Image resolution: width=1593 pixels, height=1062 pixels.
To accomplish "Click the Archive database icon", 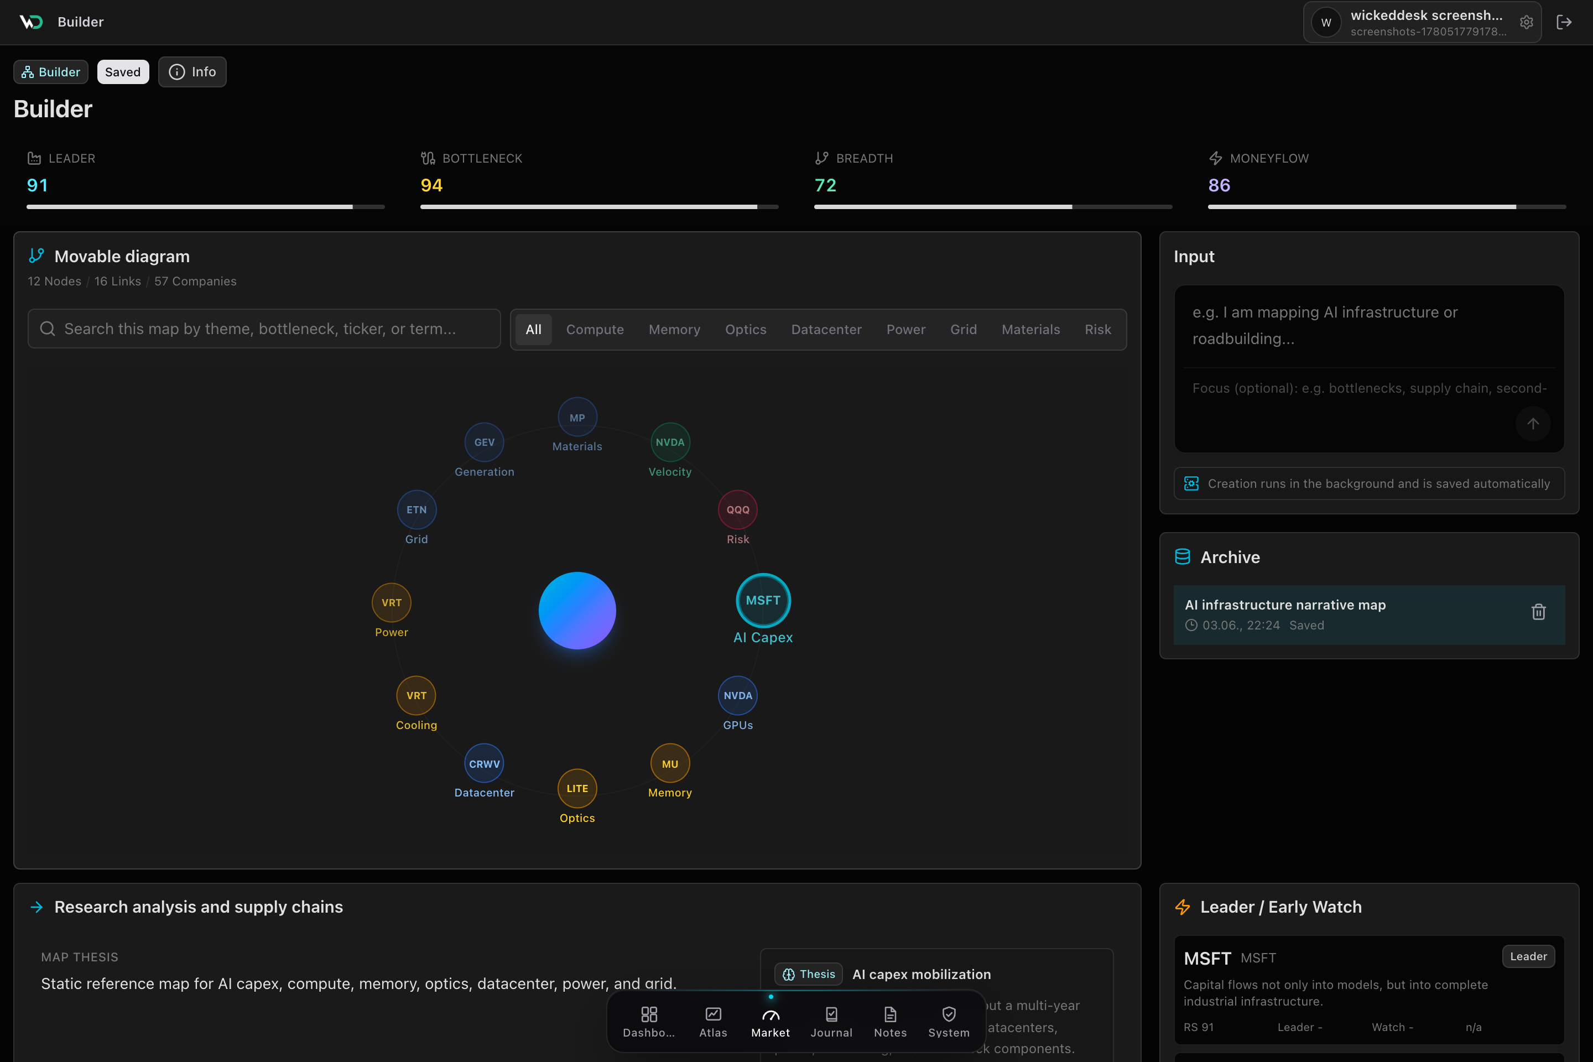I will click(x=1183, y=557).
